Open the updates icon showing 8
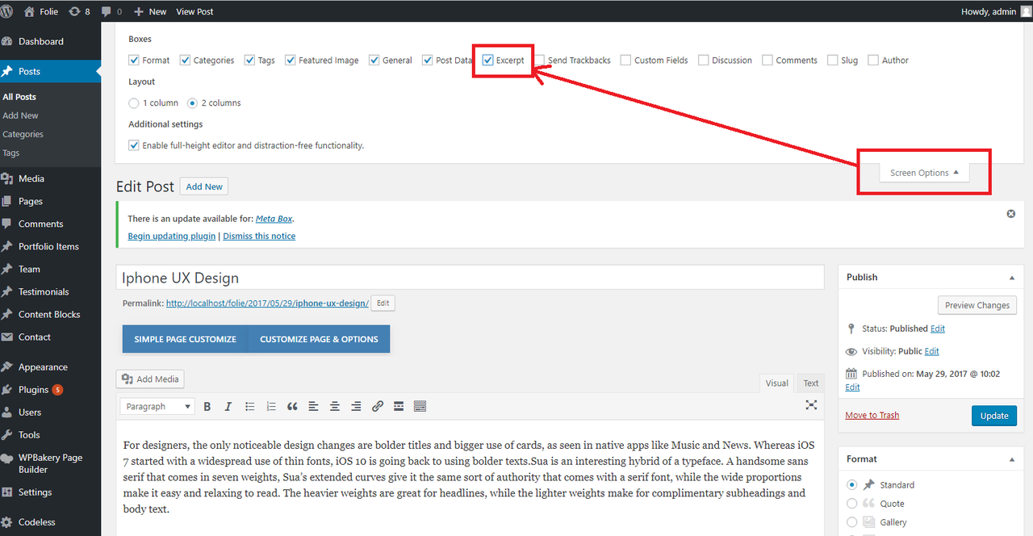The height and width of the screenshot is (536, 1033). (x=78, y=11)
